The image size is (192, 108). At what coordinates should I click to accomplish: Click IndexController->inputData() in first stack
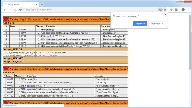click(71, 43)
